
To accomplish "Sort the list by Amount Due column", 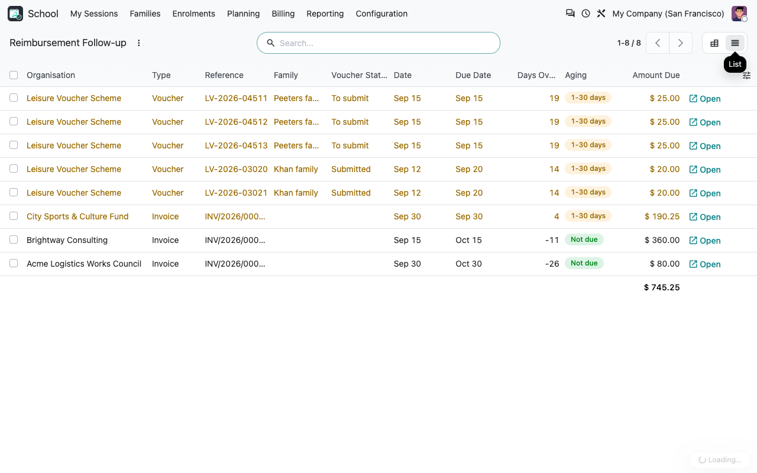I will click(656, 75).
